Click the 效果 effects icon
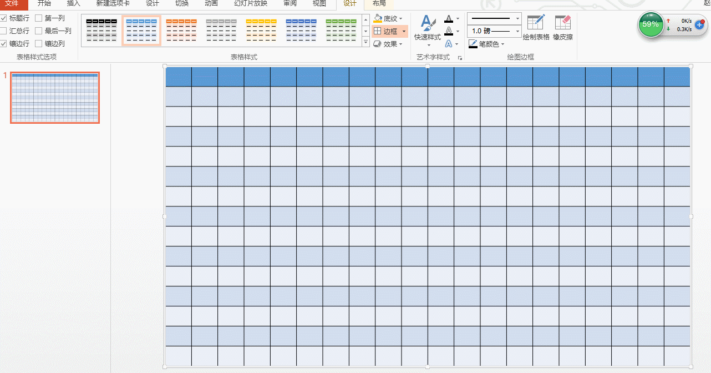This screenshot has width=711, height=373. pyautogui.click(x=377, y=44)
